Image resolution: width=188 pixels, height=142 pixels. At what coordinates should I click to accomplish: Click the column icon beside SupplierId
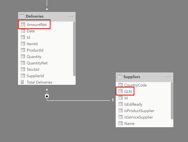[23, 76]
